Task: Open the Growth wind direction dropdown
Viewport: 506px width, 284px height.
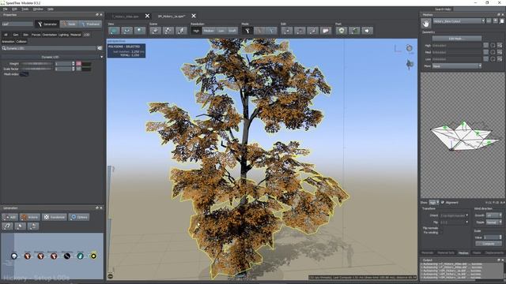Action: coord(494,215)
